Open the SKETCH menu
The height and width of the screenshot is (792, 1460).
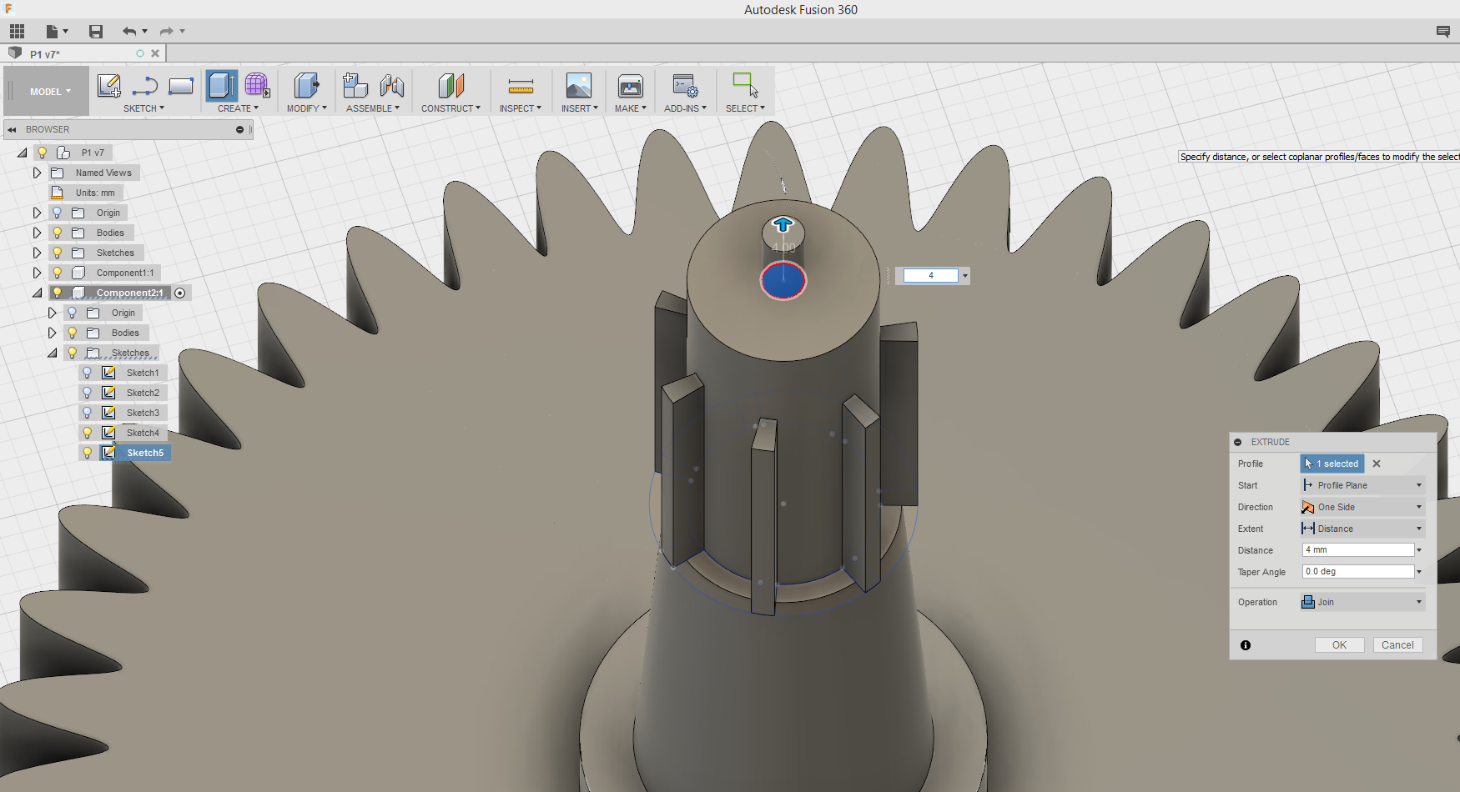point(143,108)
